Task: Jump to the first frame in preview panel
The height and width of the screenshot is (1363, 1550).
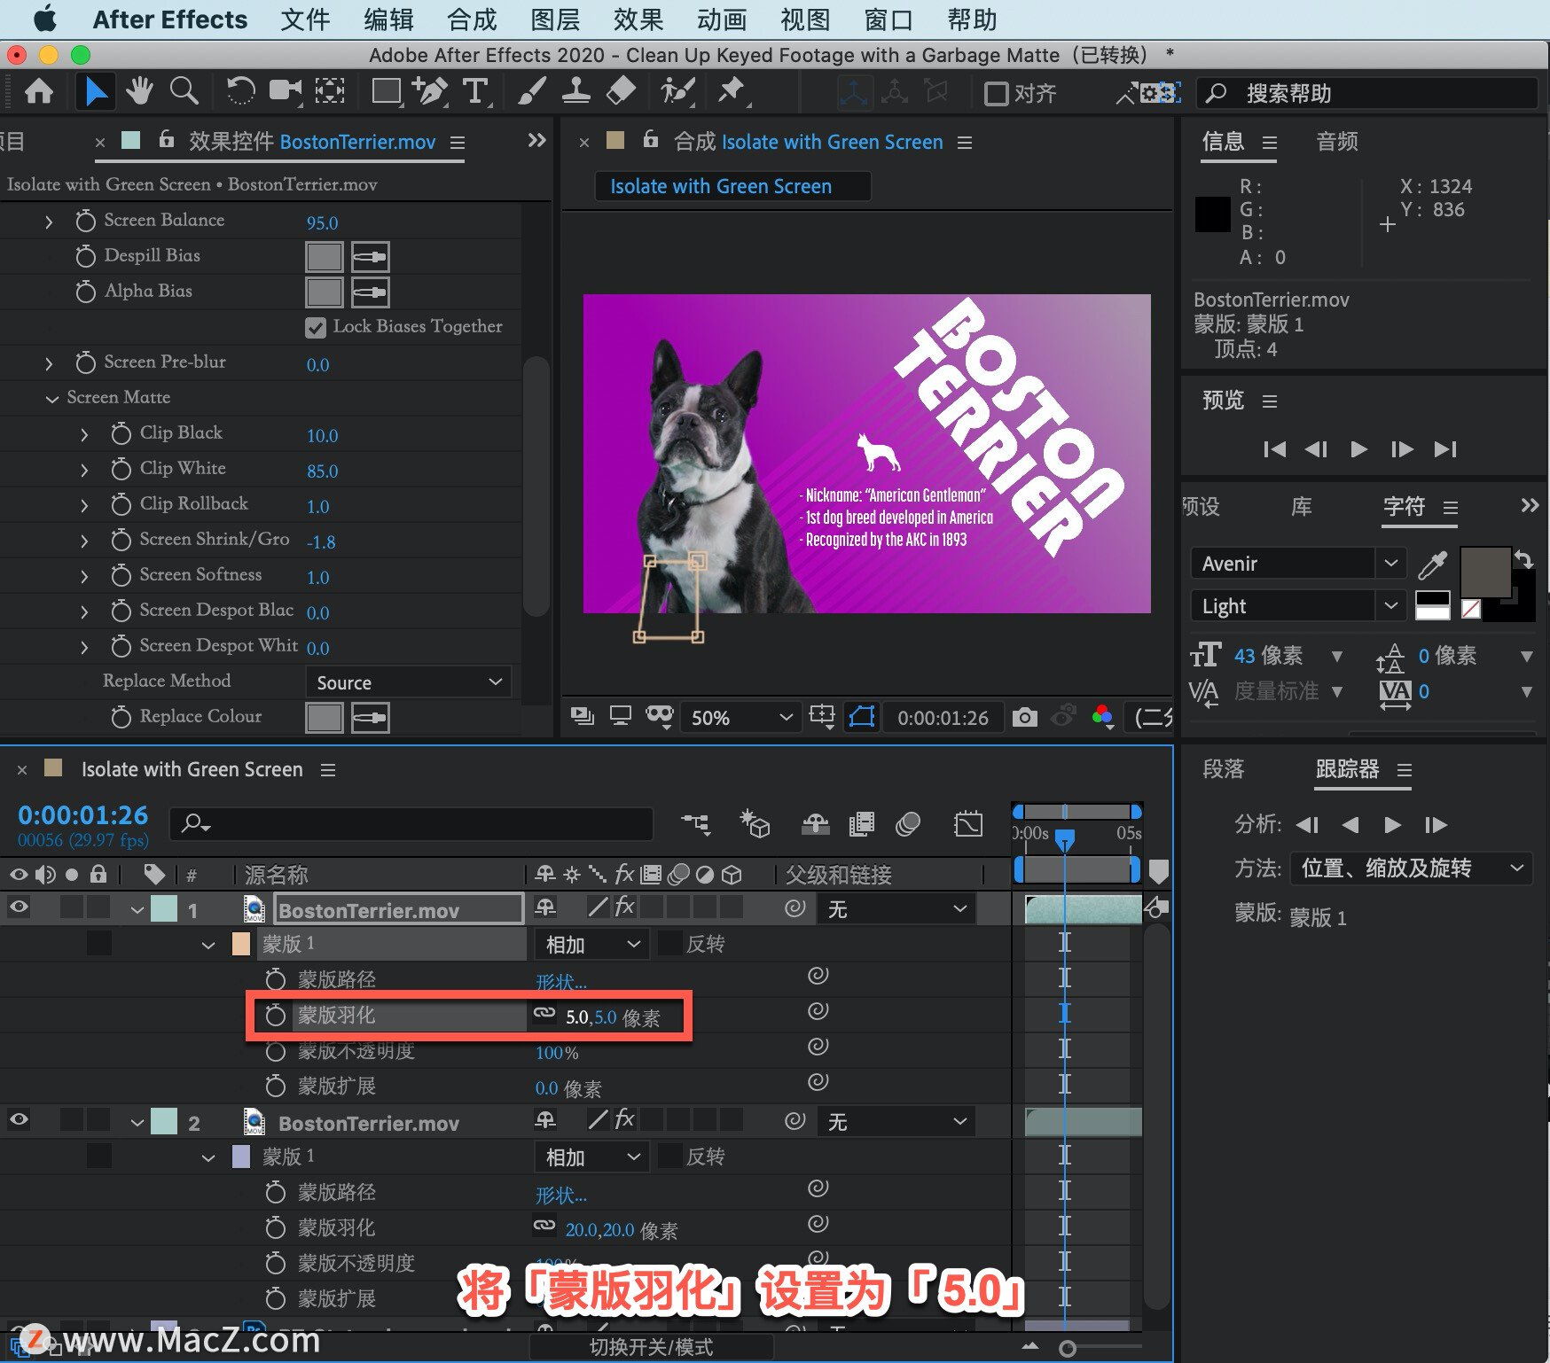Action: pyautogui.click(x=1274, y=449)
